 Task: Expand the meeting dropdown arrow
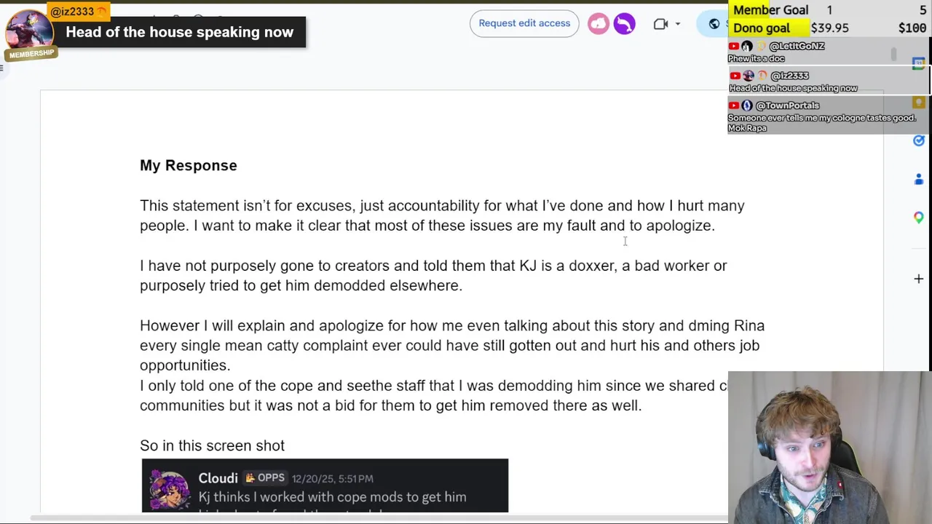677,24
